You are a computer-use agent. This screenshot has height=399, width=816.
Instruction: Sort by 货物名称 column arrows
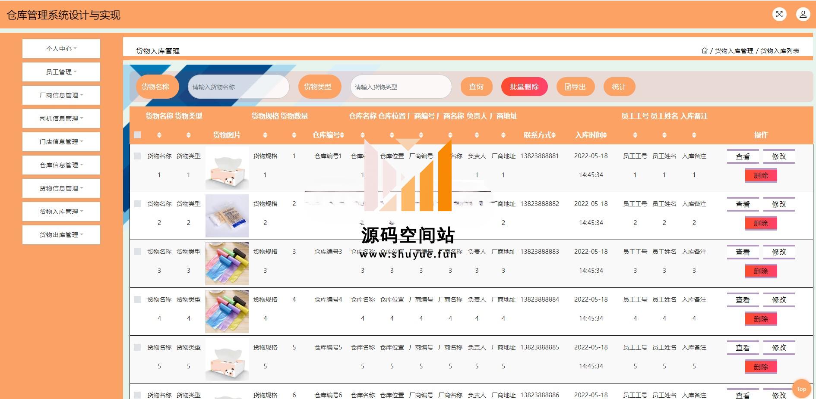pyautogui.click(x=159, y=135)
